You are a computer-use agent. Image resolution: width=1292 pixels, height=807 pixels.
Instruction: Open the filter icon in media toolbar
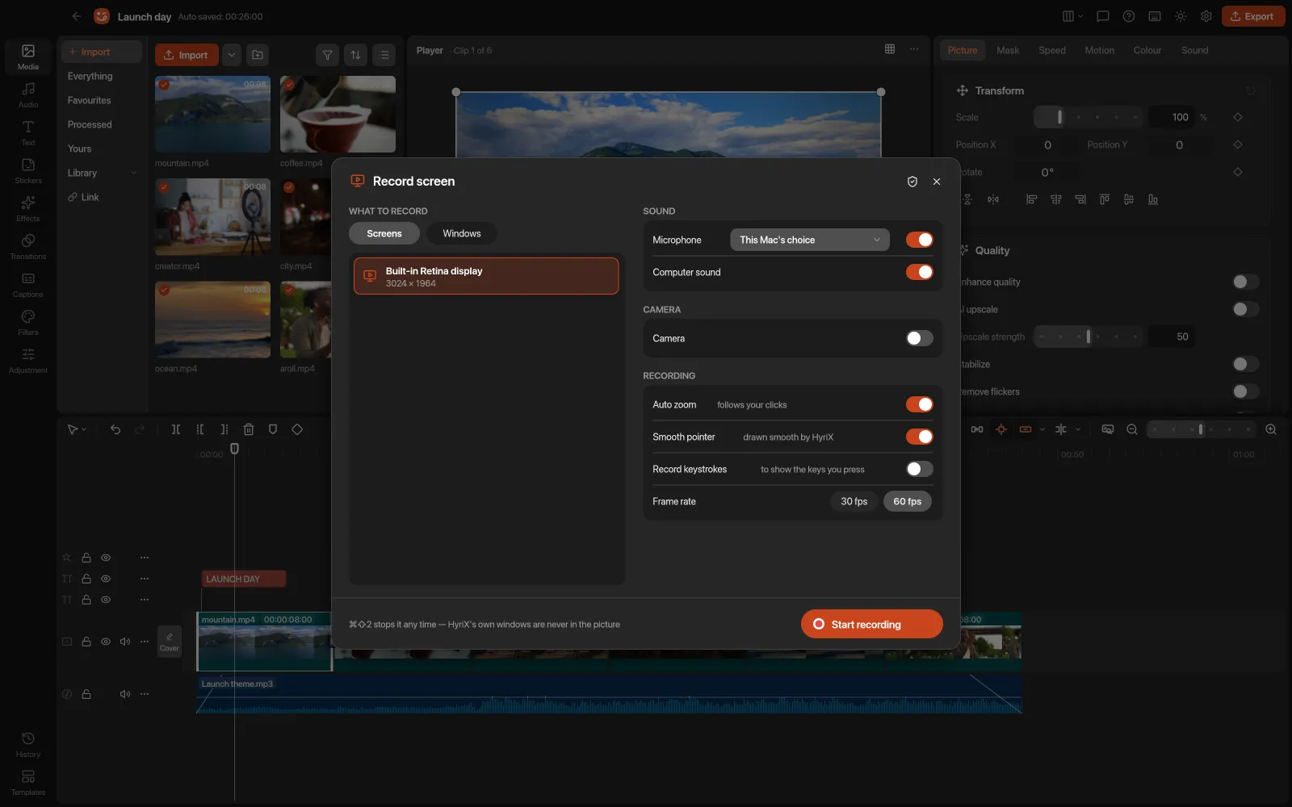(x=327, y=55)
